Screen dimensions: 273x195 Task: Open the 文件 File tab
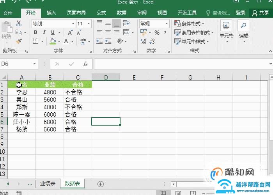click(x=8, y=13)
